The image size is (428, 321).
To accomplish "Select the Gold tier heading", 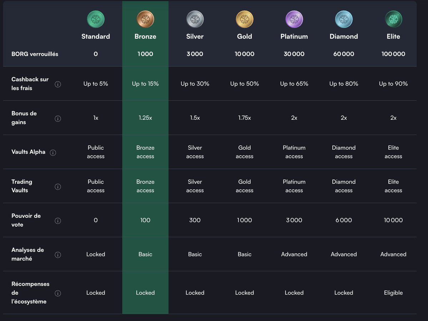I will tap(245, 36).
